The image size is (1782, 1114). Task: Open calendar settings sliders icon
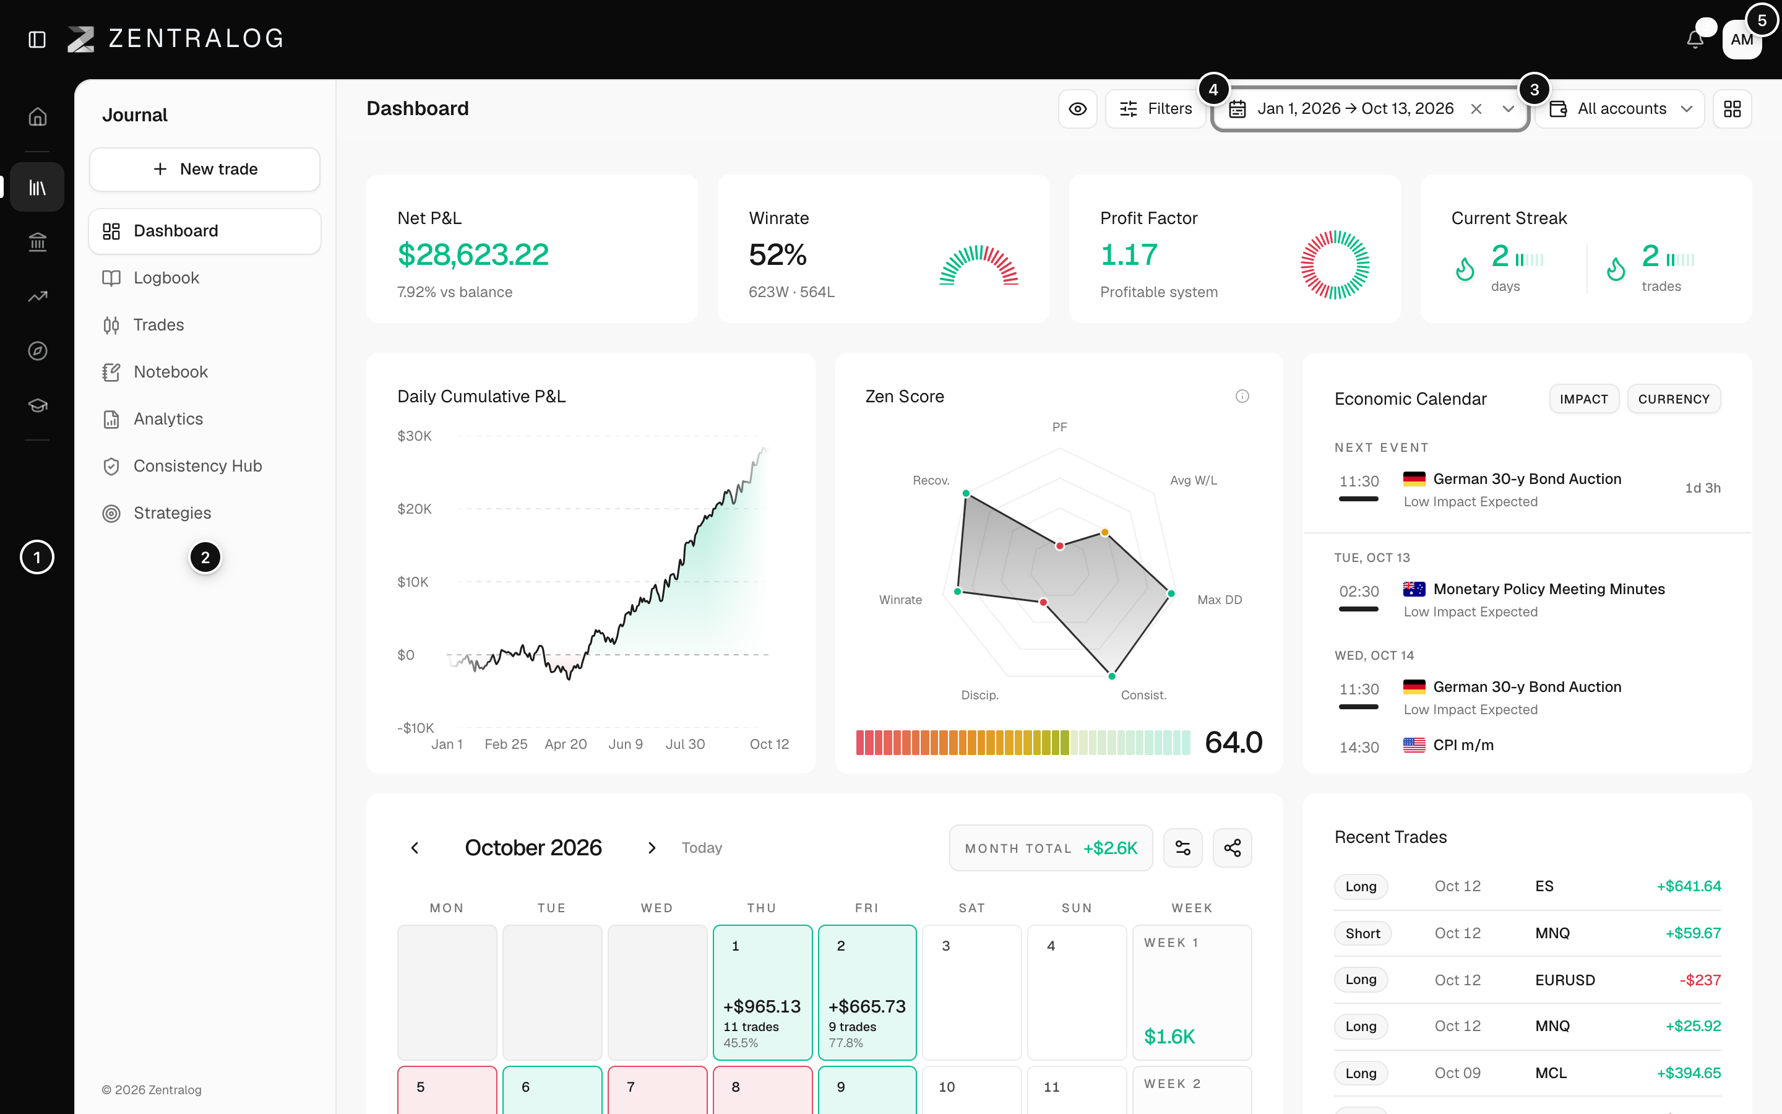[x=1182, y=848]
